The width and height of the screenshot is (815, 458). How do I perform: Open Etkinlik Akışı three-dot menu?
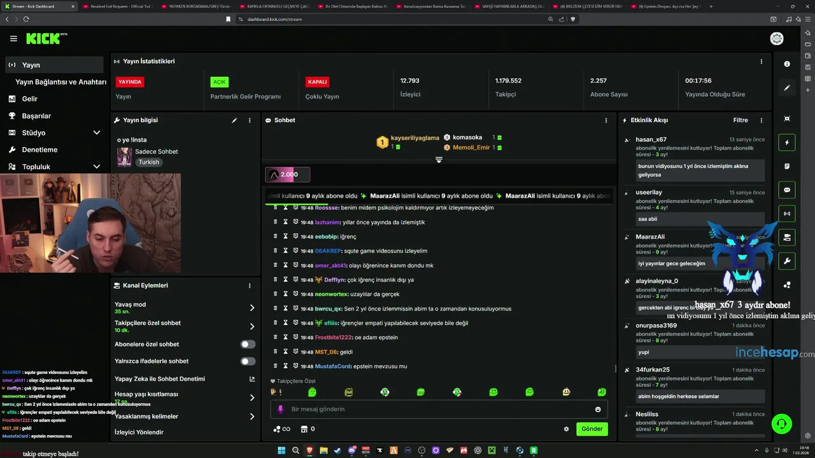tap(761, 120)
